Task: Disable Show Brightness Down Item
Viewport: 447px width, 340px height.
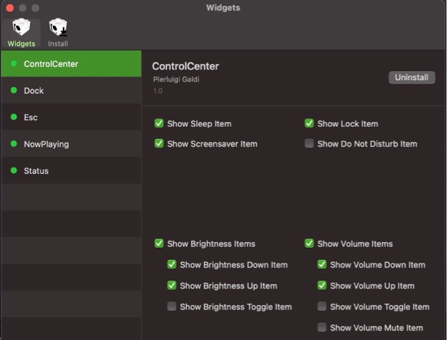Action: point(172,265)
